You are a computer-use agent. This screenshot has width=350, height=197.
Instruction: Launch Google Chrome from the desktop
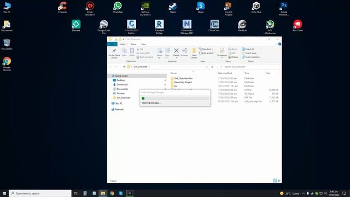(7, 64)
